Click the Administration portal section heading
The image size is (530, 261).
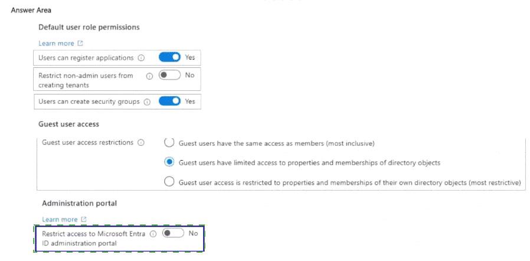pos(79,203)
